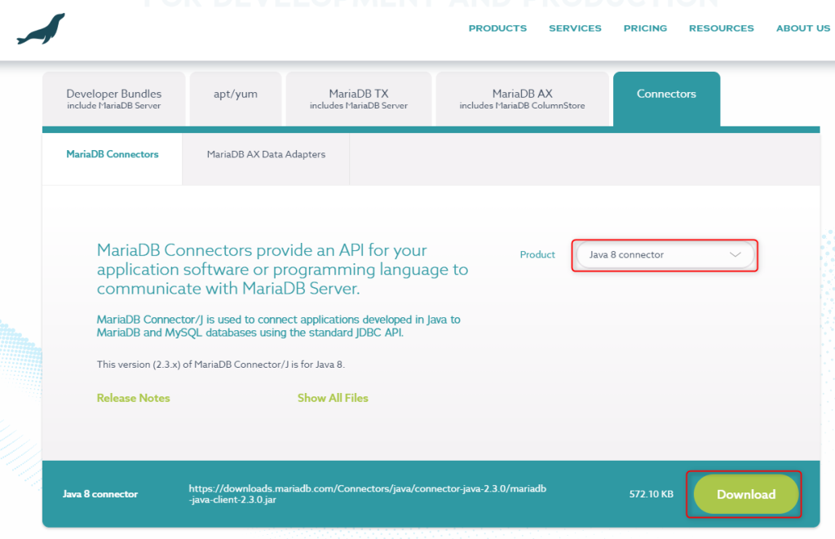
Task: Expand the Product dropdown showing Java 8 connector
Action: (665, 254)
